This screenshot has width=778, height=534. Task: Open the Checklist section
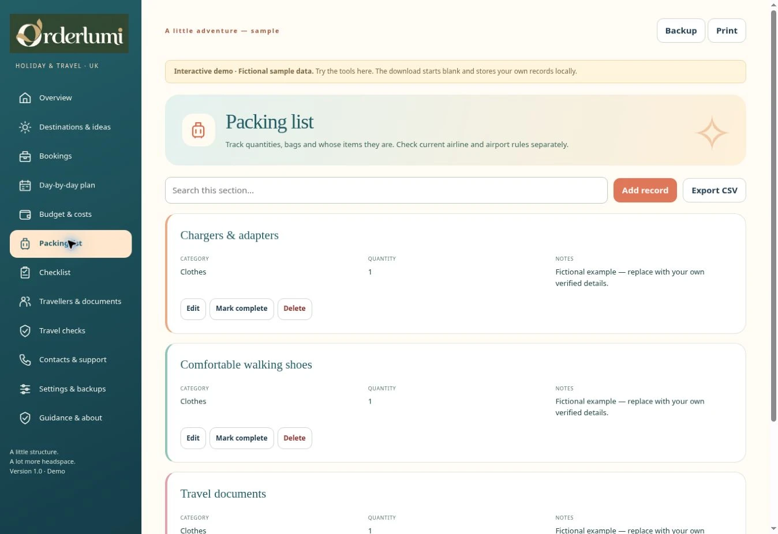[70, 273]
